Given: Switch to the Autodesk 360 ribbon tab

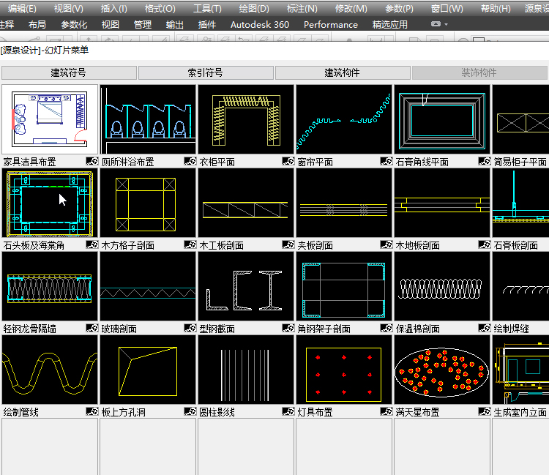Looking at the screenshot, I should (259, 24).
